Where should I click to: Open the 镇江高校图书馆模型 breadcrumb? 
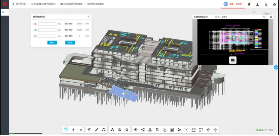tap(71, 4)
